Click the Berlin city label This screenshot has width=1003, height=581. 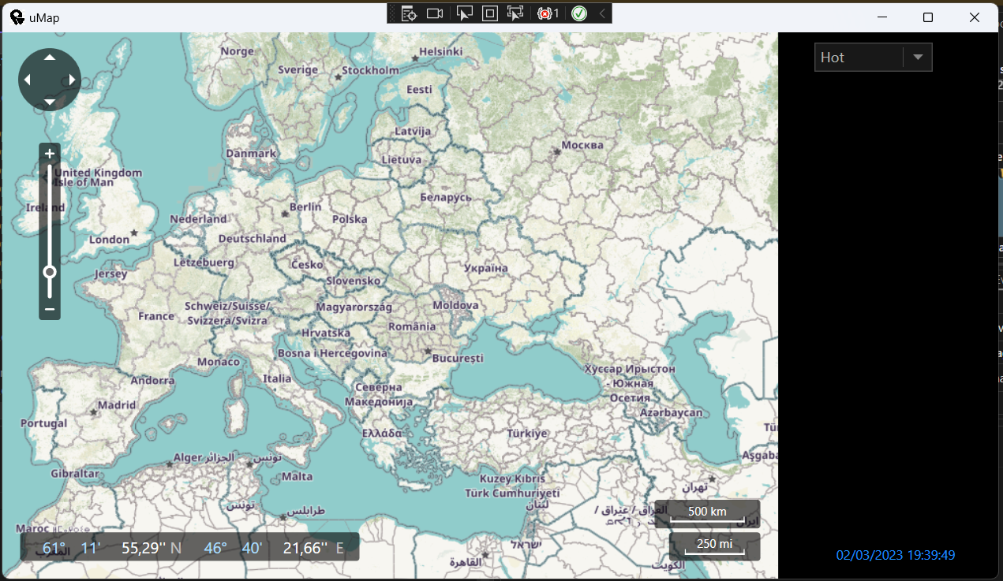[305, 207]
